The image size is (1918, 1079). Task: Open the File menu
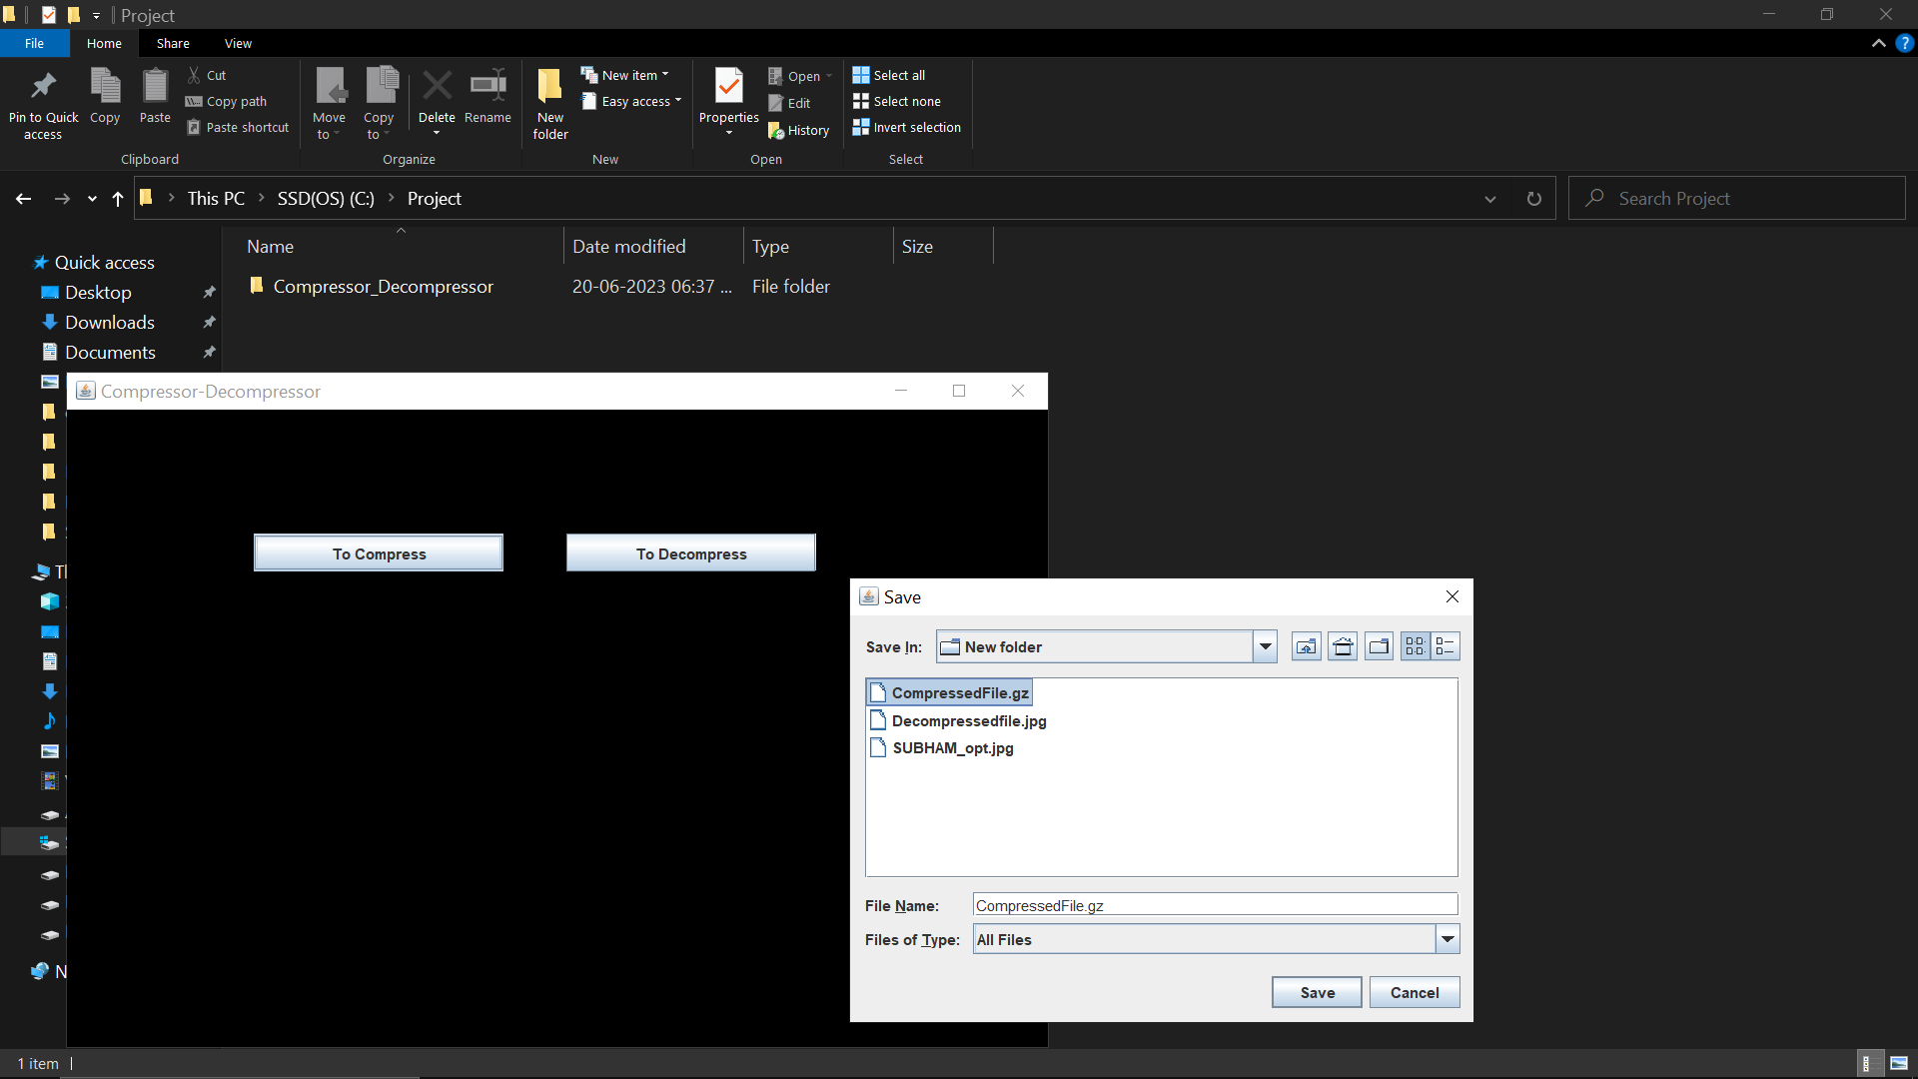click(34, 43)
